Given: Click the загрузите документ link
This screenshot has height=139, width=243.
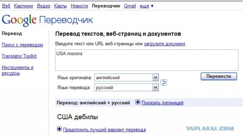Looking at the screenshot, I should 164,44.
